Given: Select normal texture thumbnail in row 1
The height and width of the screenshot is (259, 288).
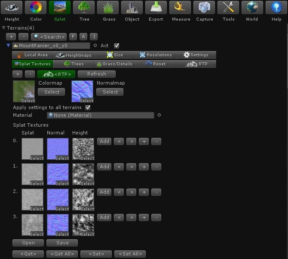Looking at the screenshot, I should [58, 174].
